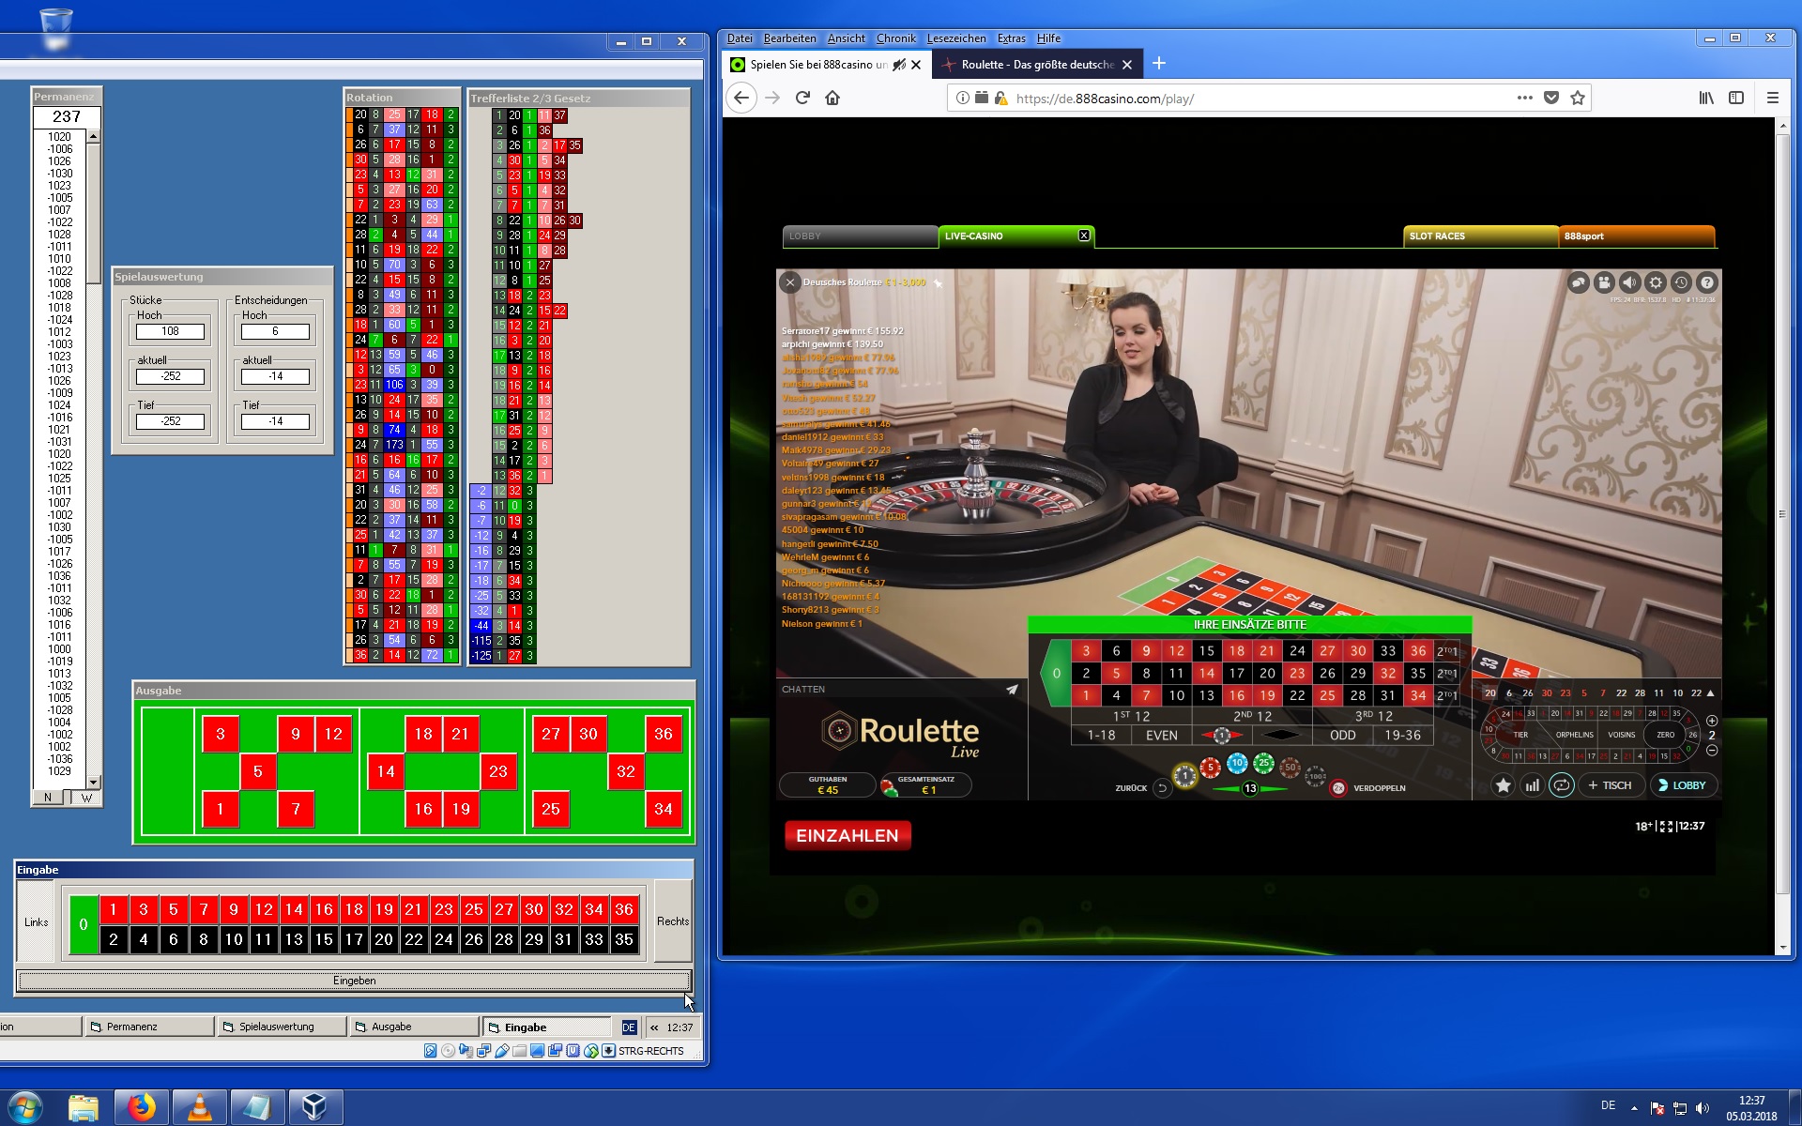Expand the recent numbers list arrow
This screenshot has width=1802, height=1126.
point(1711,693)
